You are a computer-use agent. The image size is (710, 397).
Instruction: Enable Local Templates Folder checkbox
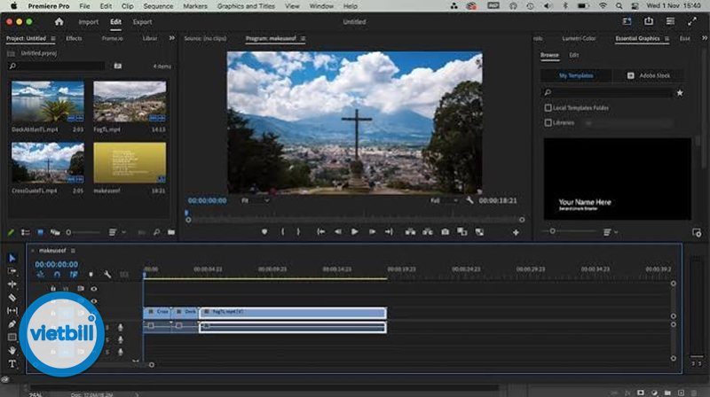pos(548,108)
